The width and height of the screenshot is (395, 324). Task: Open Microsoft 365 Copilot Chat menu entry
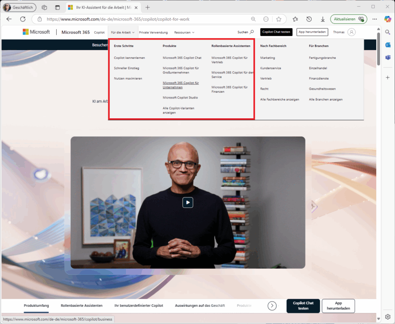(x=182, y=58)
